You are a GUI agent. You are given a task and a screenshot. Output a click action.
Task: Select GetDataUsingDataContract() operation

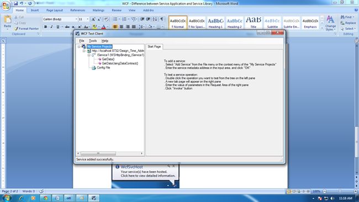click(x=120, y=63)
